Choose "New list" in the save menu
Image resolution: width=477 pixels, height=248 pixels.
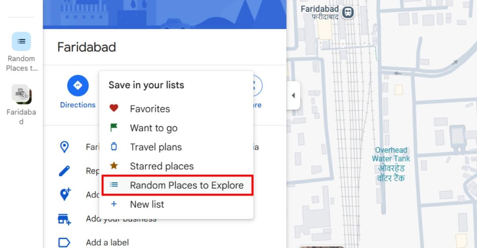[147, 204]
